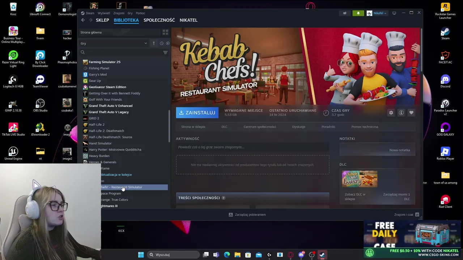Filter library to ready-to-play games icon
The height and width of the screenshot is (260, 463).
pyautogui.click(x=167, y=43)
